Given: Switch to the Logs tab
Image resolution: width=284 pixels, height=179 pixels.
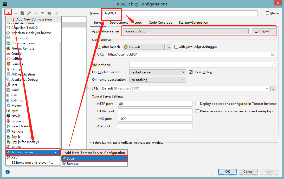Looking at the screenshot, I should point(138,23).
